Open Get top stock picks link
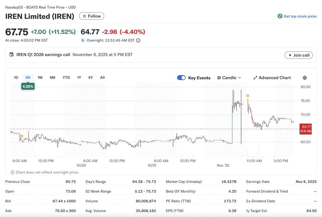 [x=300, y=16]
